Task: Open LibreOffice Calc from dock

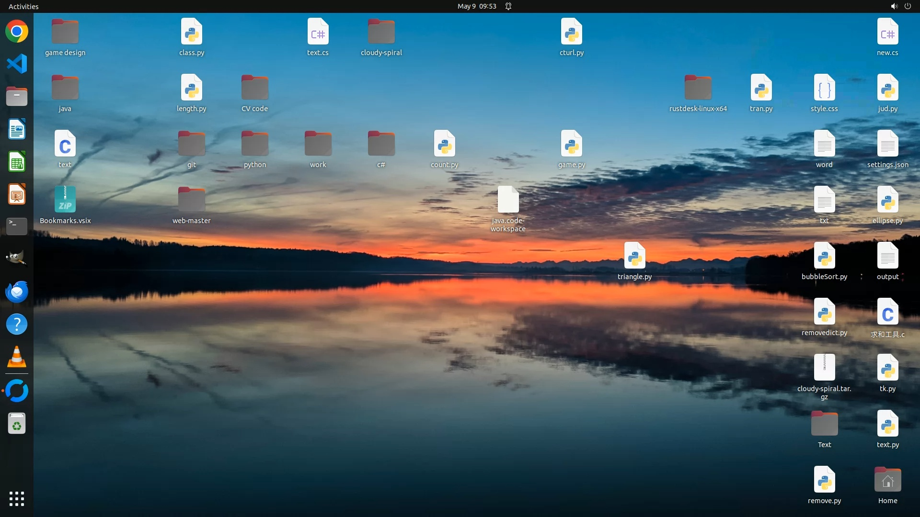Action: click(x=17, y=162)
